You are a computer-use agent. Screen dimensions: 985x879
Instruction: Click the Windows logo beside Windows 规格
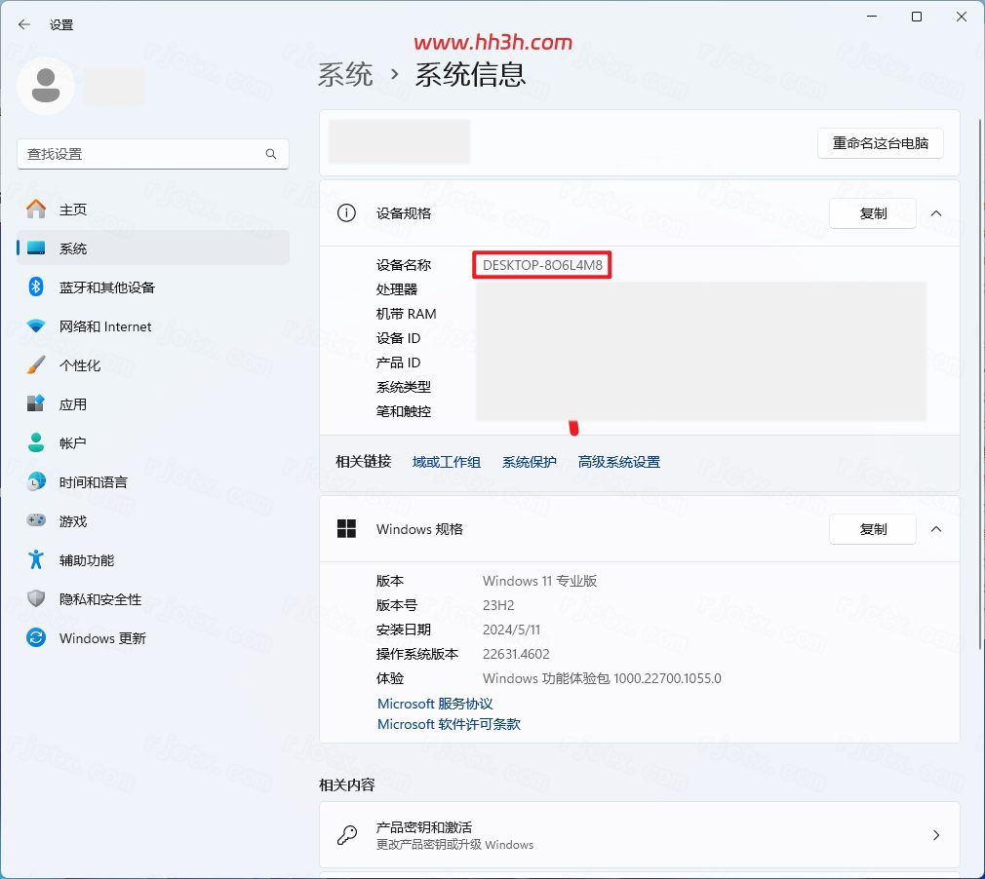click(x=346, y=528)
